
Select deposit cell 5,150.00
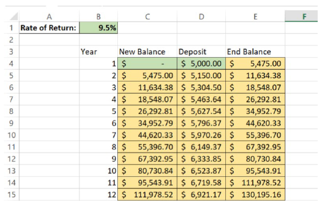click(x=201, y=75)
